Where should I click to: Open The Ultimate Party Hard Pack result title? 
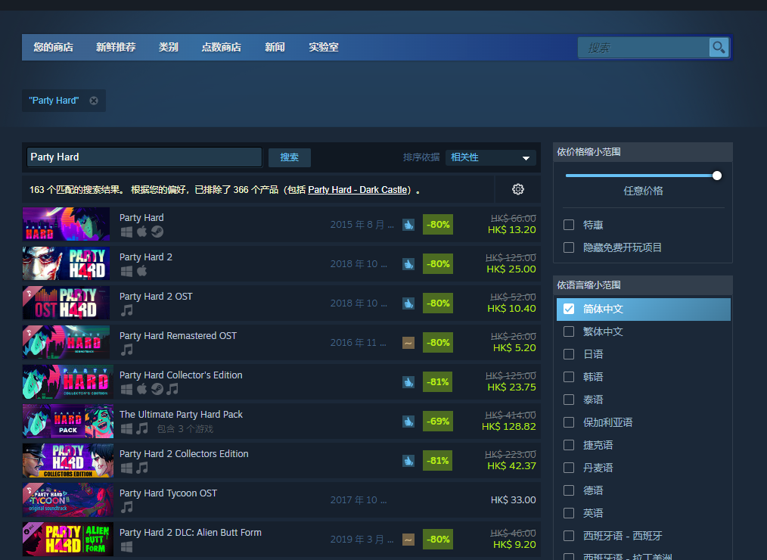coord(181,415)
